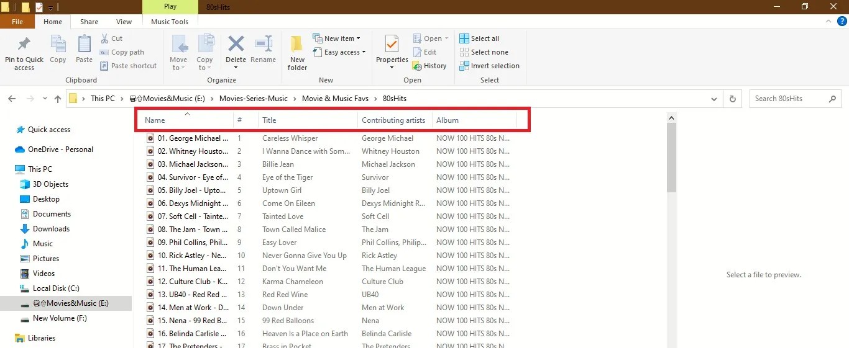Click the Cut scissors icon
The width and height of the screenshot is (849, 348).
click(104, 38)
